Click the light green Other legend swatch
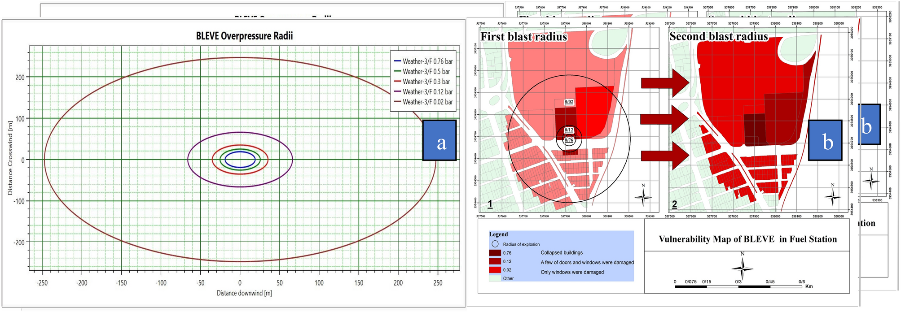901x312 pixels. coord(495,278)
